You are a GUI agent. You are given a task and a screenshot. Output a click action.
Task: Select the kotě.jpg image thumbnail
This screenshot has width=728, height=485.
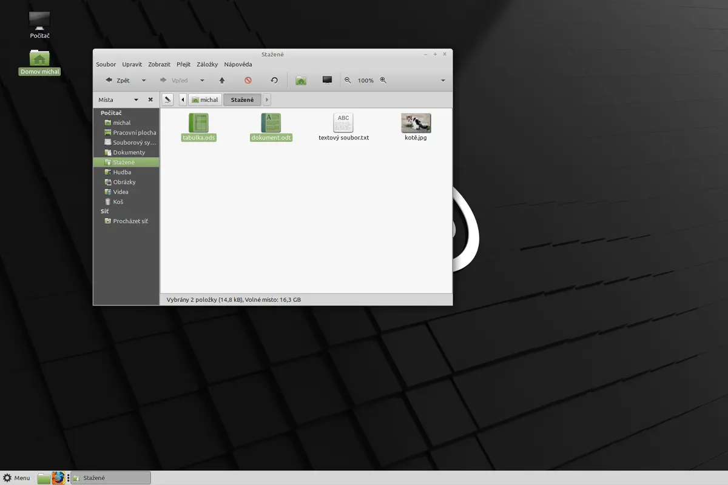[416, 123]
